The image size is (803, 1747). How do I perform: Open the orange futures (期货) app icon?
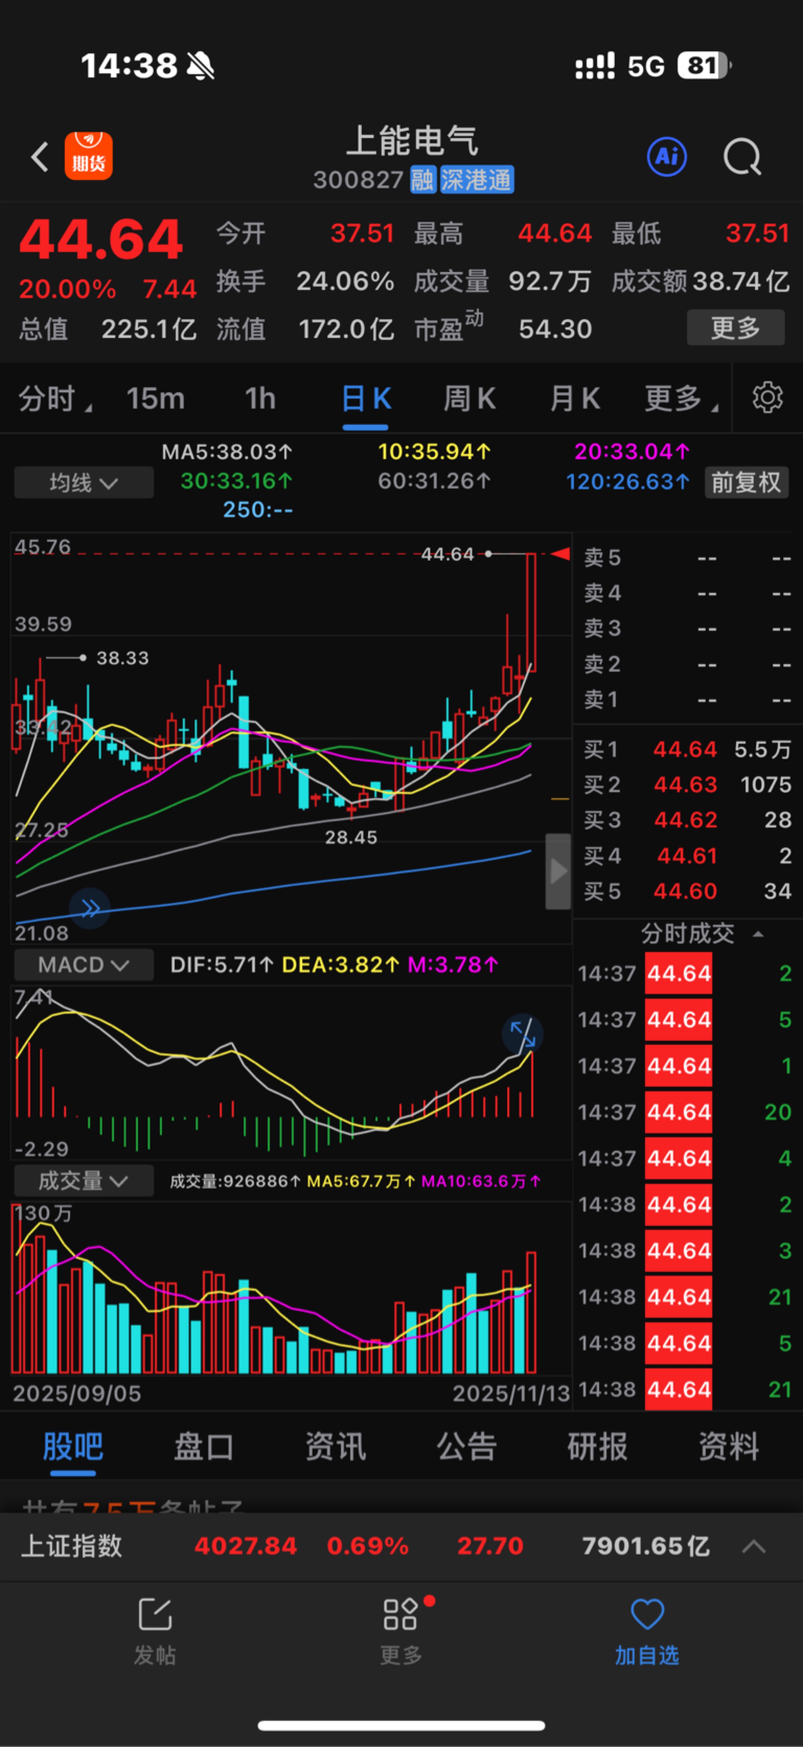click(88, 156)
